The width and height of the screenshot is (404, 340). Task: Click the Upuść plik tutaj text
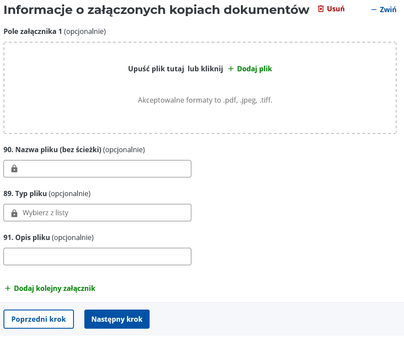pyautogui.click(x=156, y=69)
